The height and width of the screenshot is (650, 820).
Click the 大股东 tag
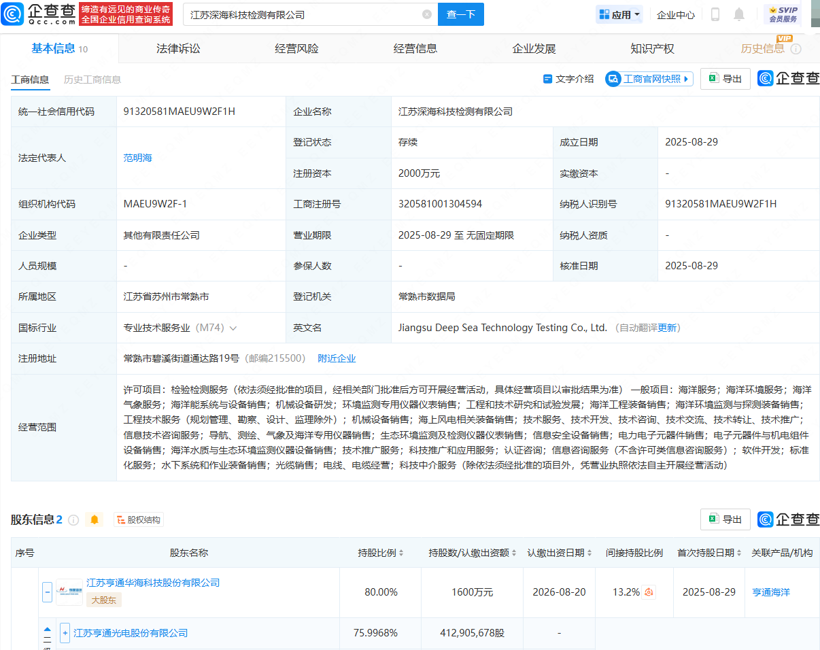[x=103, y=600]
